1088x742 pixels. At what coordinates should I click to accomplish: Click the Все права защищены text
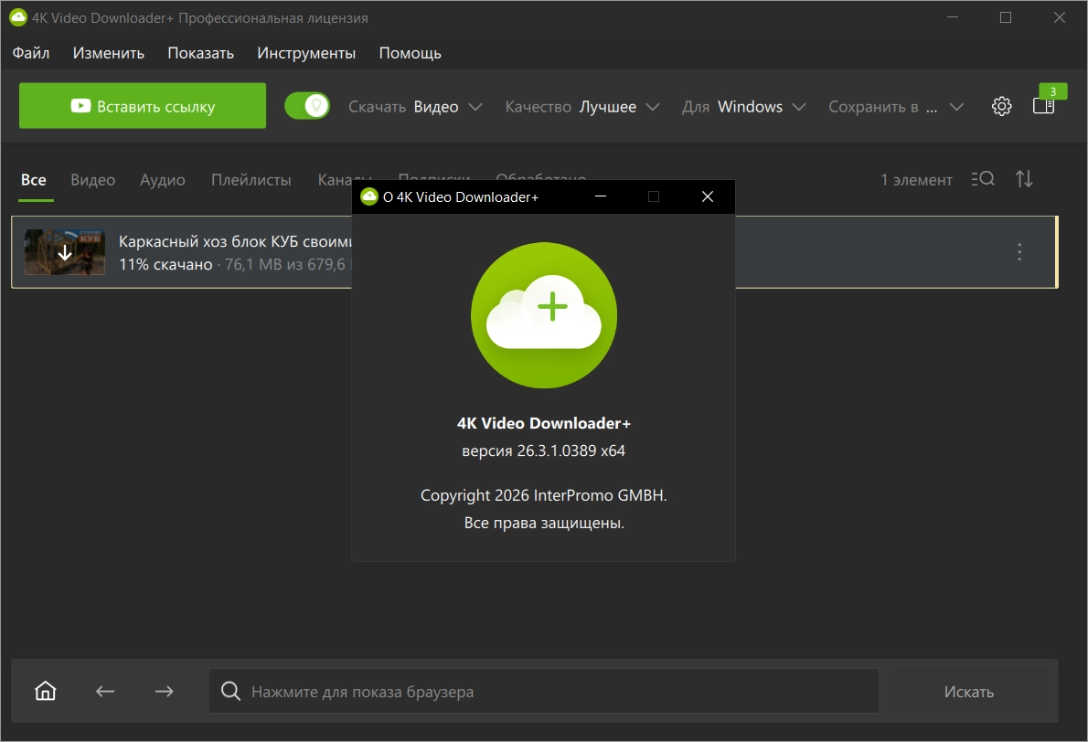[544, 523]
